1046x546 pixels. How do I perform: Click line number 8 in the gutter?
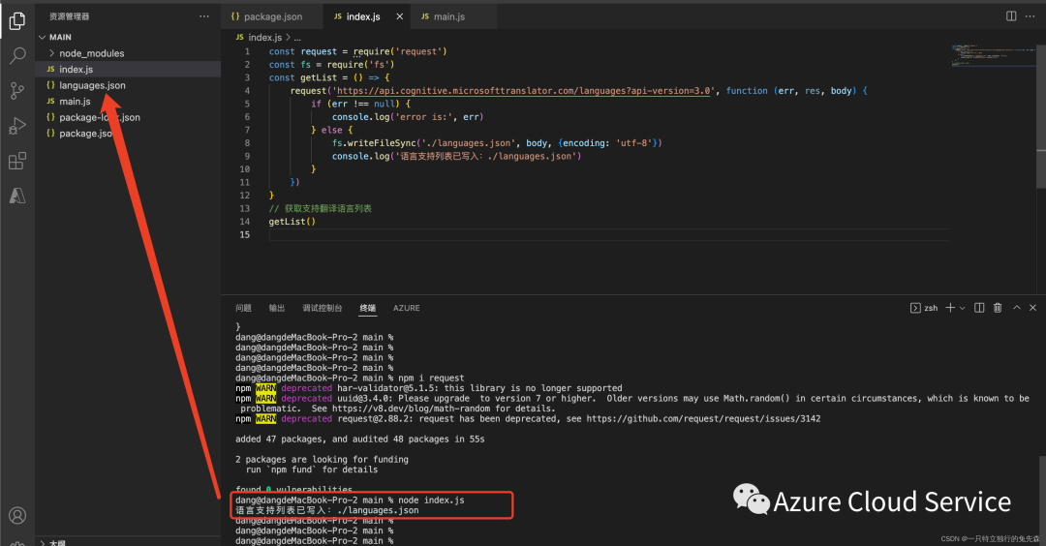[247, 142]
